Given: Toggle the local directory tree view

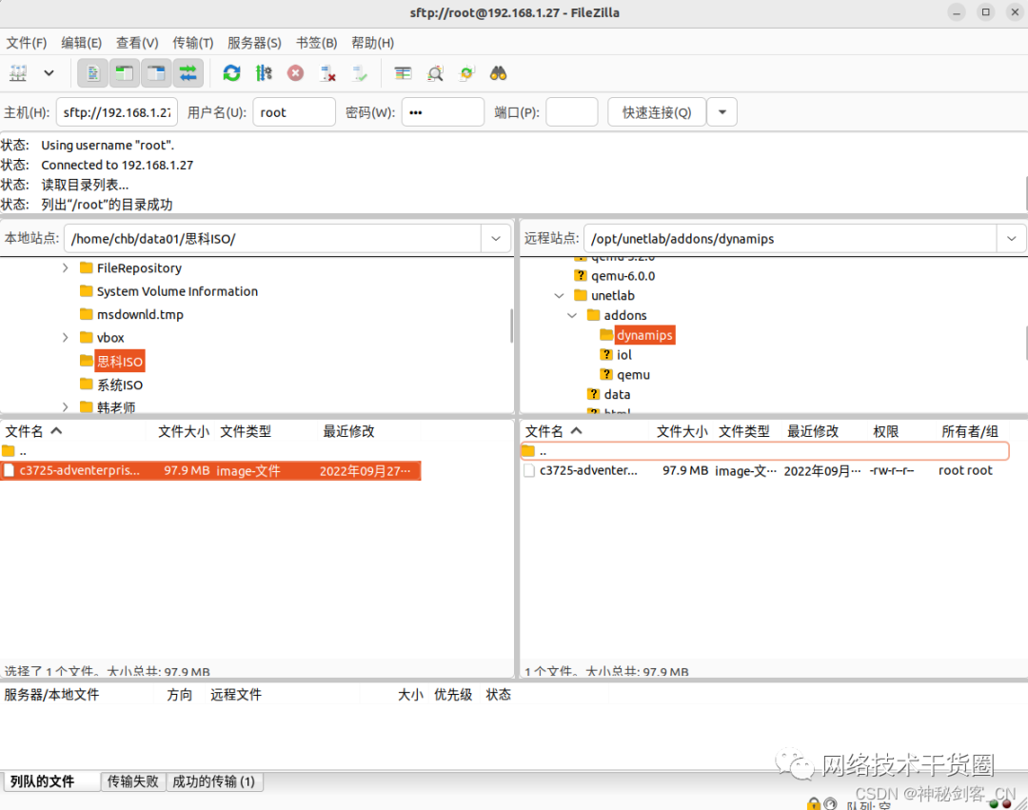Looking at the screenshot, I should coord(124,73).
